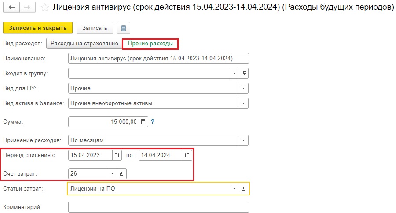The height and width of the screenshot is (213, 396).
Task: Click the Прочие внеоборотные активы field
Action: 154,103
